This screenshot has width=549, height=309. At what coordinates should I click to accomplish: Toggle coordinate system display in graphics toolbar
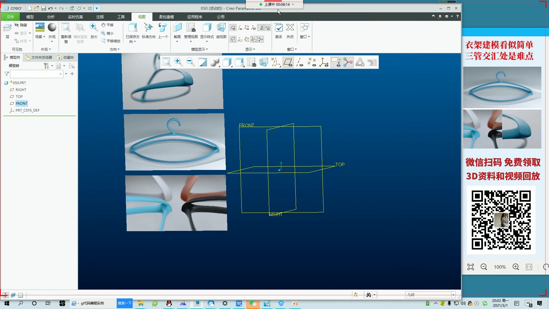coord(324,62)
